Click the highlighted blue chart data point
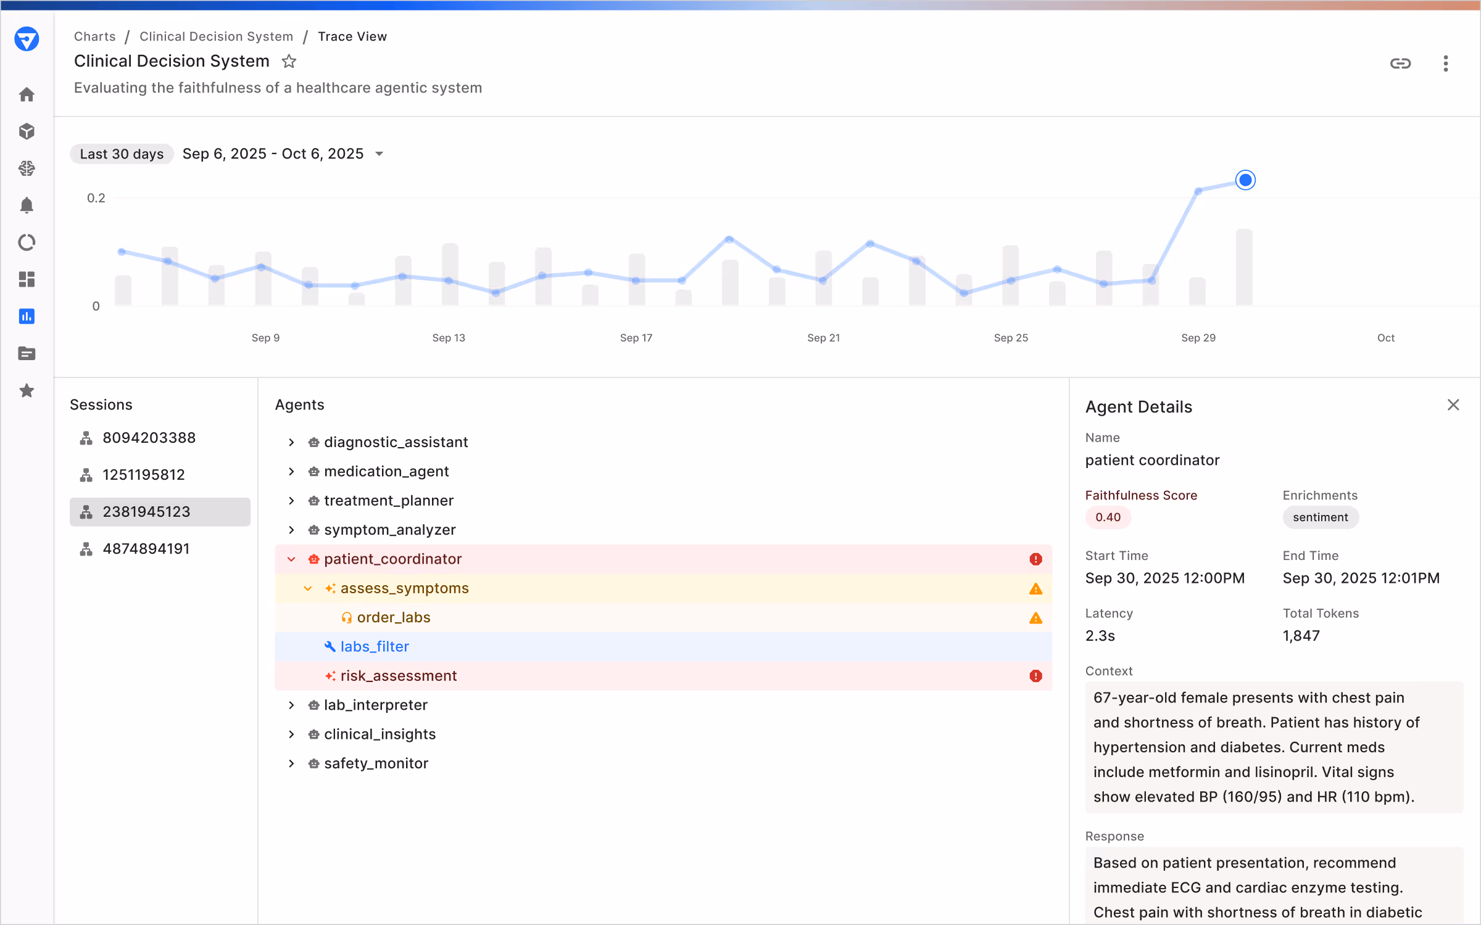 tap(1245, 180)
